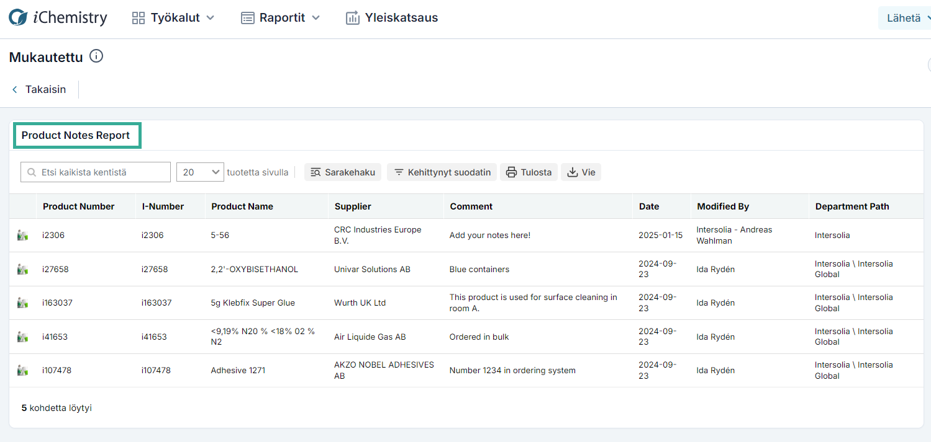
Task: Click product name 2,2'-OXYBISETHANOL
Action: [255, 269]
